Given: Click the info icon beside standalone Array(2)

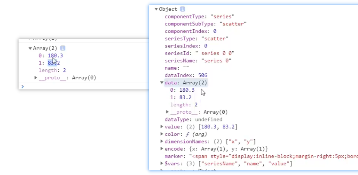Looking at the screenshot, I should click(x=63, y=48).
